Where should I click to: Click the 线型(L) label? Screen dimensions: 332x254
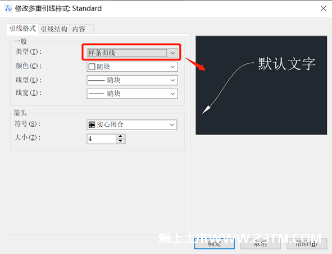pyautogui.click(x=29, y=80)
